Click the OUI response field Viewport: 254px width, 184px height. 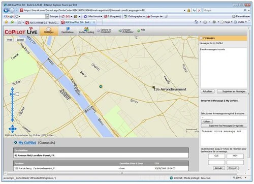pyautogui.click(x=216, y=156)
